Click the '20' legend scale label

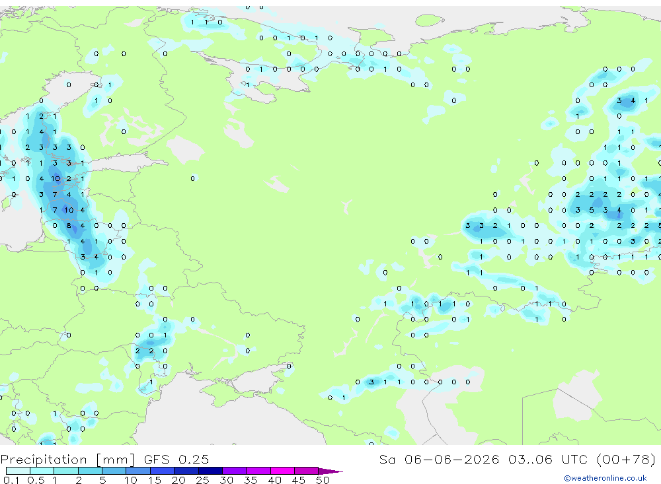[178, 480]
